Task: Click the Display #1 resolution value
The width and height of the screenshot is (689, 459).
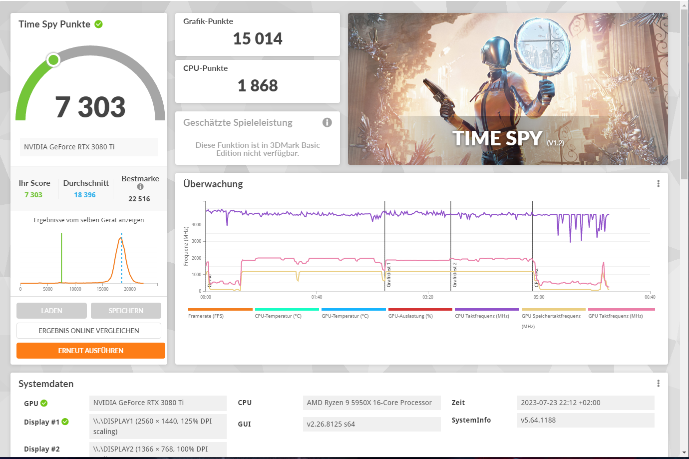Action: click(x=158, y=426)
